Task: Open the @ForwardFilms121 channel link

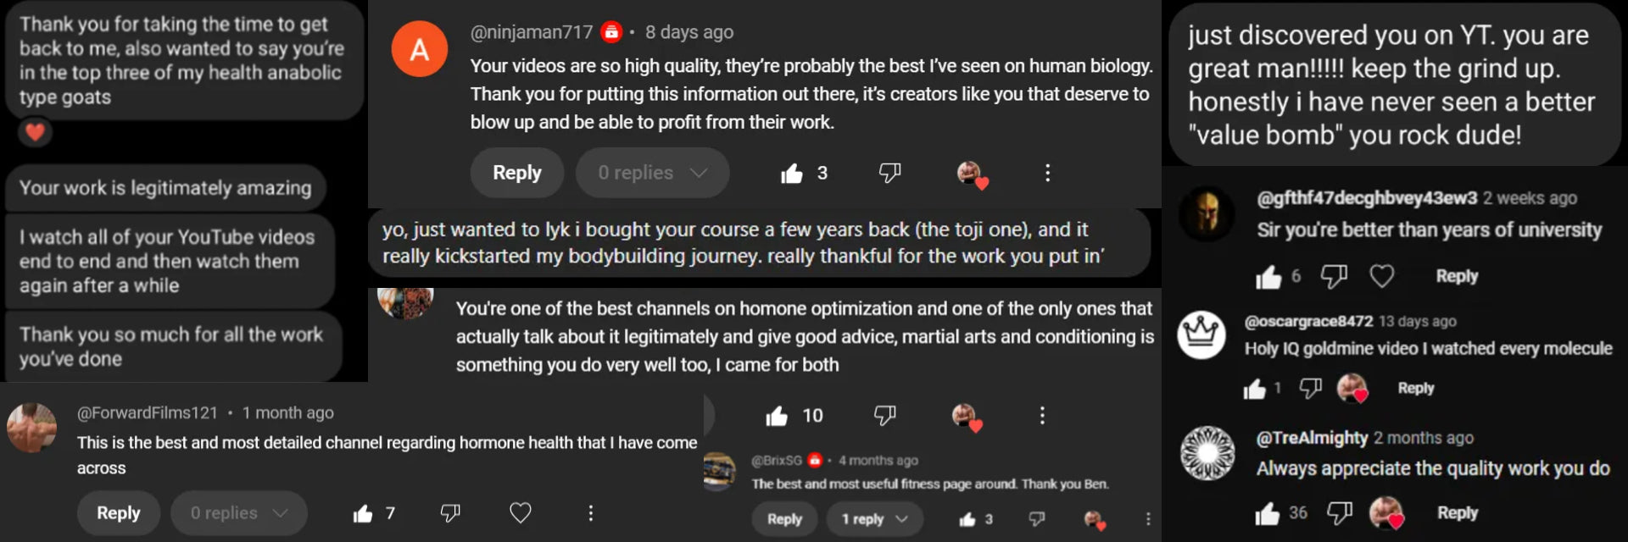Action: [x=148, y=413]
